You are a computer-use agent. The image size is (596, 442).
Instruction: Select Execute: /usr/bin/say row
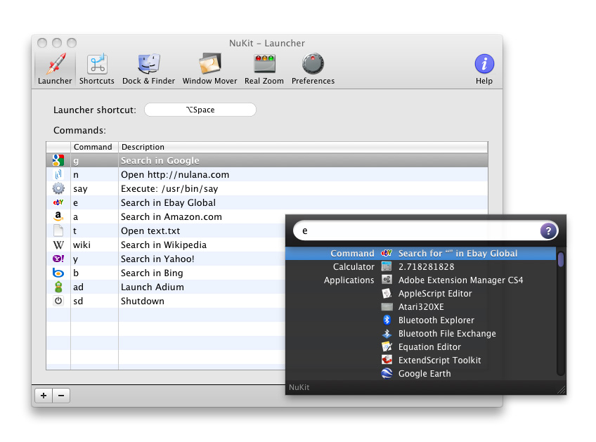pos(267,188)
